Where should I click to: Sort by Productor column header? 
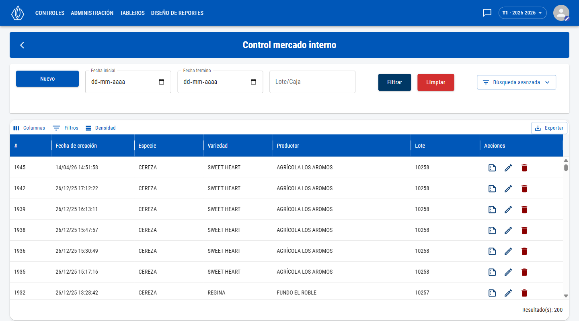[342, 146]
